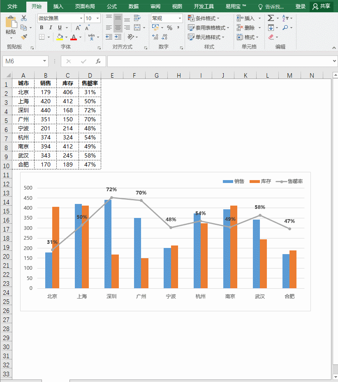Align text to top of cell

(x=109, y=18)
